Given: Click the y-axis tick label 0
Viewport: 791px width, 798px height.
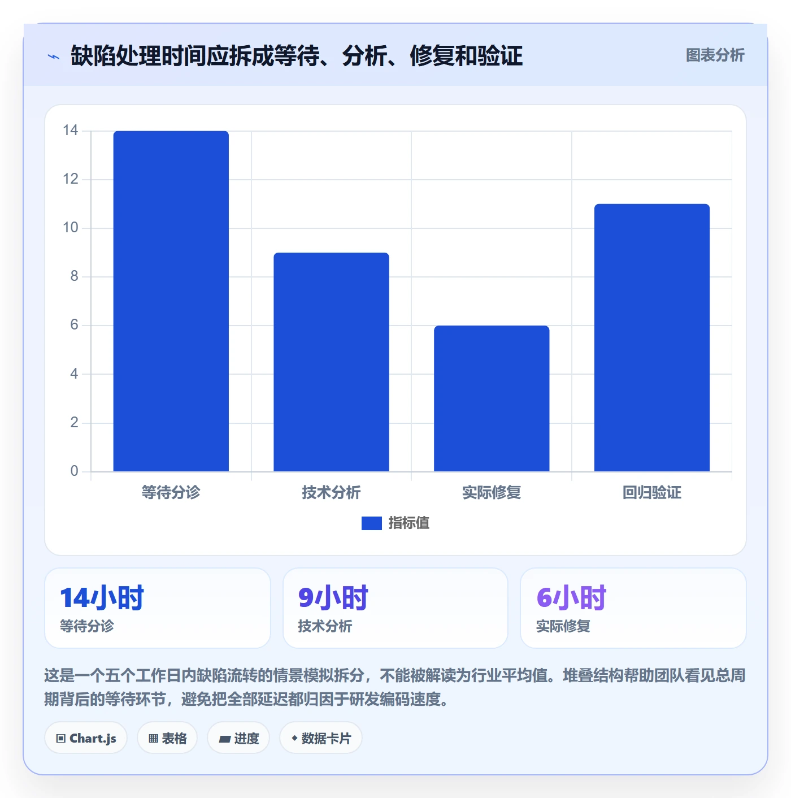Looking at the screenshot, I should [74, 471].
